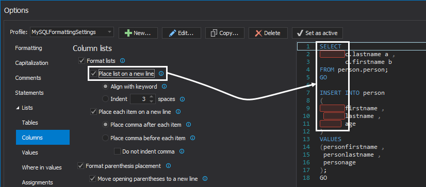Select Place comma after each item

pyautogui.click(x=105, y=125)
